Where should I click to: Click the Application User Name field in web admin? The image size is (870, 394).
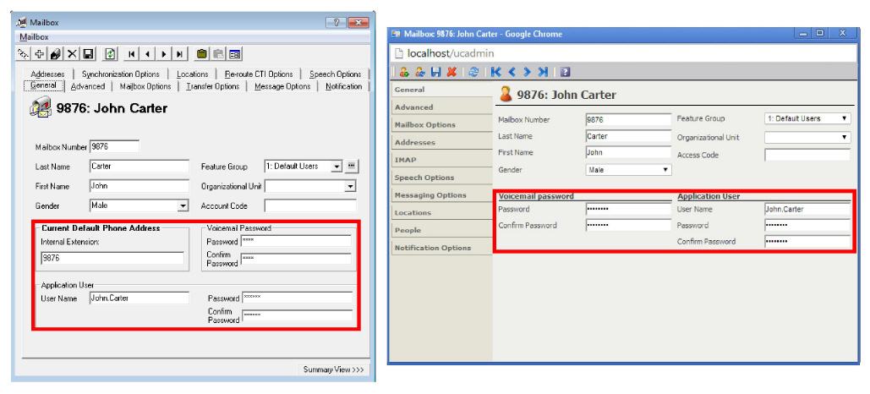click(806, 209)
